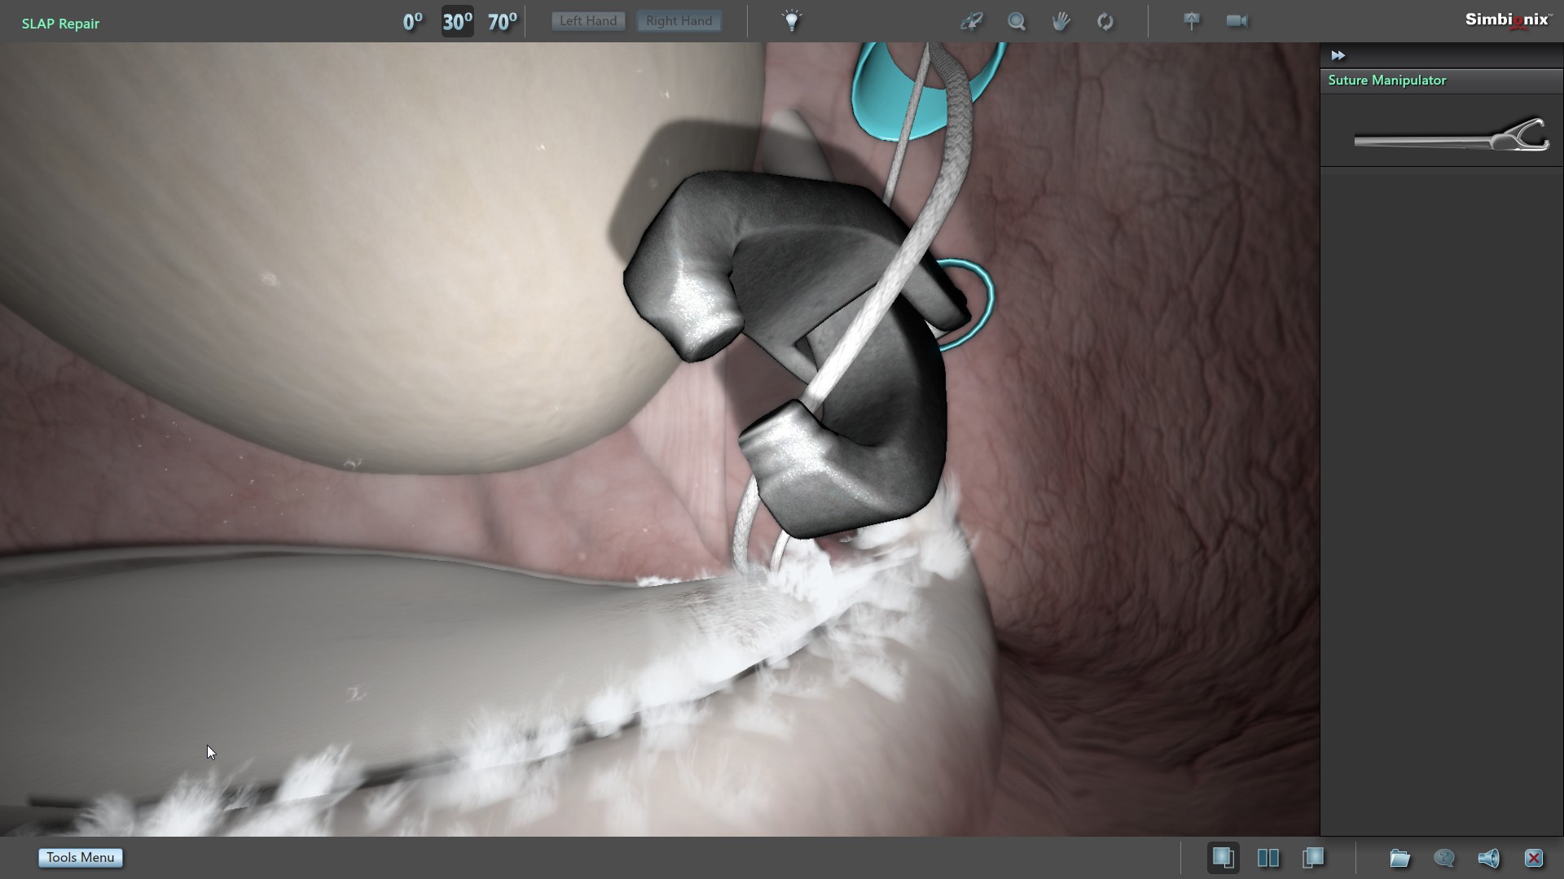Collapse the side panel with double arrows
Image resolution: width=1564 pixels, height=879 pixels.
[x=1338, y=55]
